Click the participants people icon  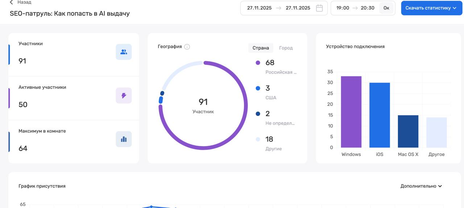click(124, 52)
